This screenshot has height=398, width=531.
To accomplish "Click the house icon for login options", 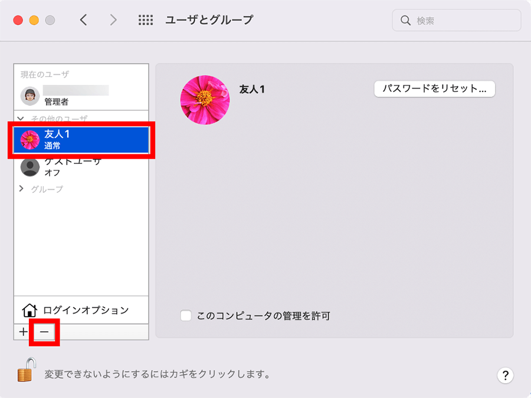I will click(29, 310).
